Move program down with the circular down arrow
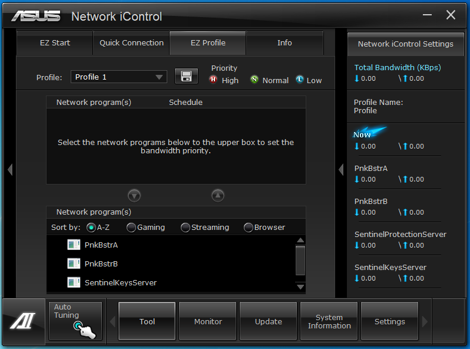This screenshot has width=470, height=349. point(134,196)
